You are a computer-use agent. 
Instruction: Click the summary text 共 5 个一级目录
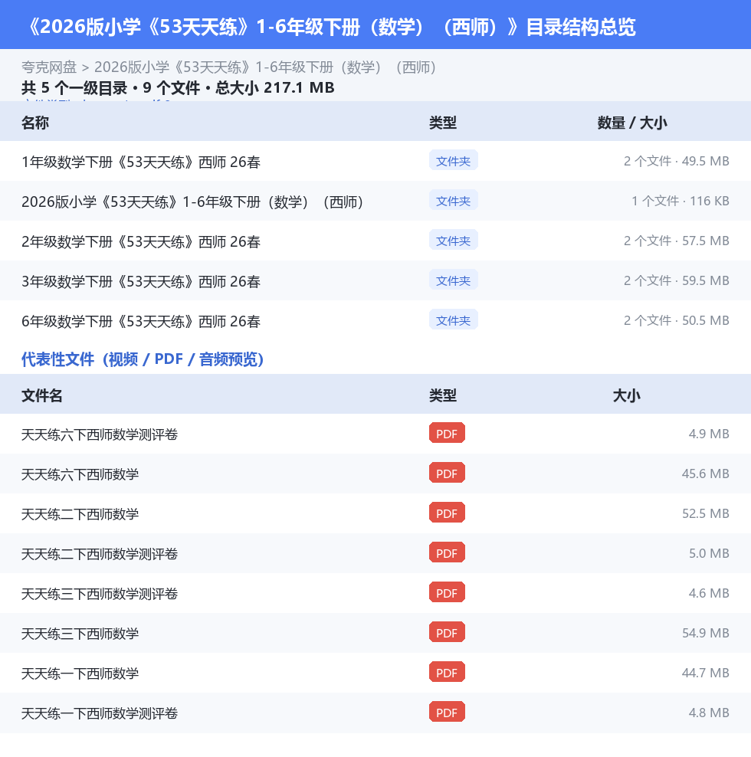(x=74, y=88)
